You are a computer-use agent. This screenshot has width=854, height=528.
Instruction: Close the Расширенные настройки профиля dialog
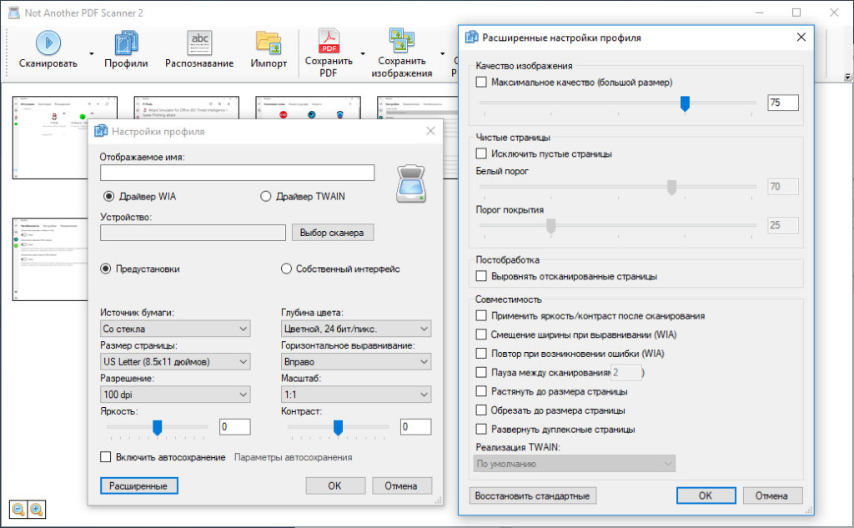[801, 37]
